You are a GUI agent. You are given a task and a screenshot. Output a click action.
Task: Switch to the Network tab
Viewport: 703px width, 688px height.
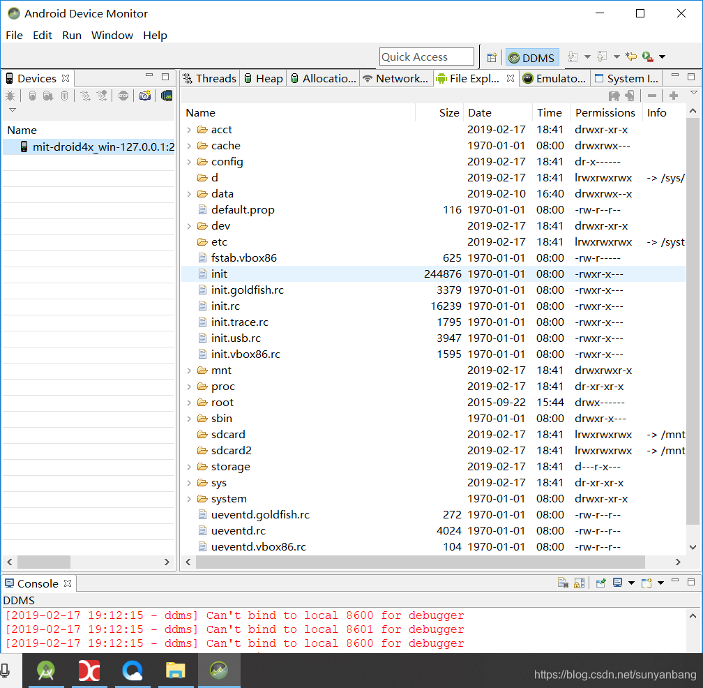tap(396, 78)
